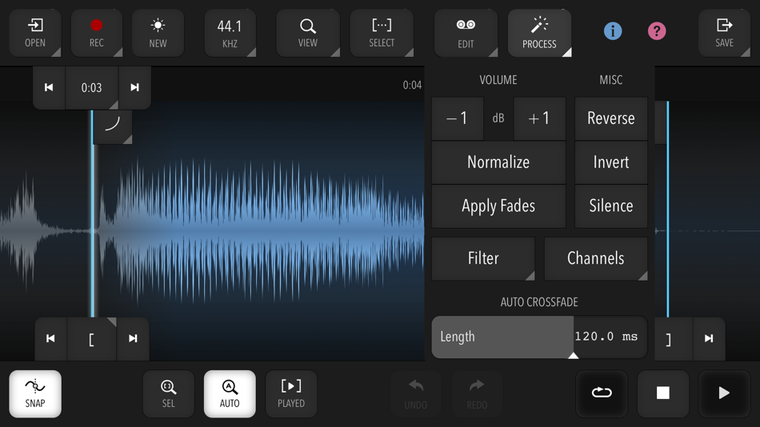Toggle AUTO zoom mode
The width and height of the screenshot is (760, 427).
click(x=230, y=394)
